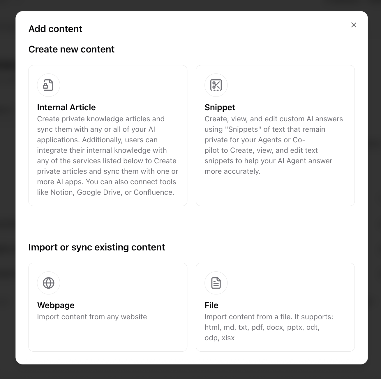Click the "Create new content" section heading
Screen dimensions: 381x379
coord(71,49)
